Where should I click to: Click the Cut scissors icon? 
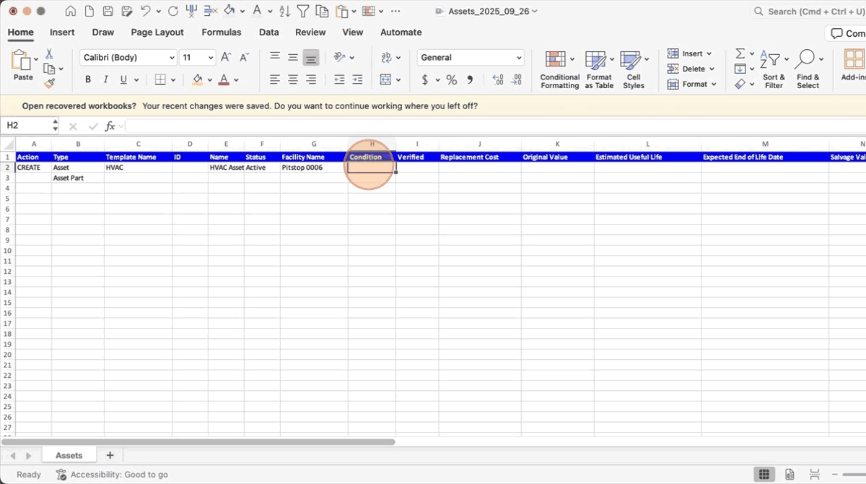[49, 54]
